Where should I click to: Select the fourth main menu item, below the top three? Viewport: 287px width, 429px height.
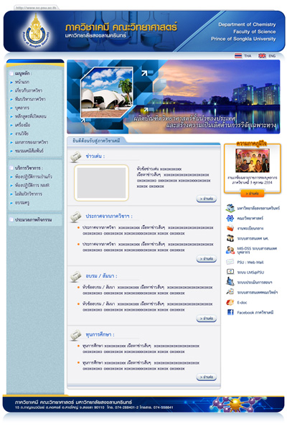click(22, 108)
